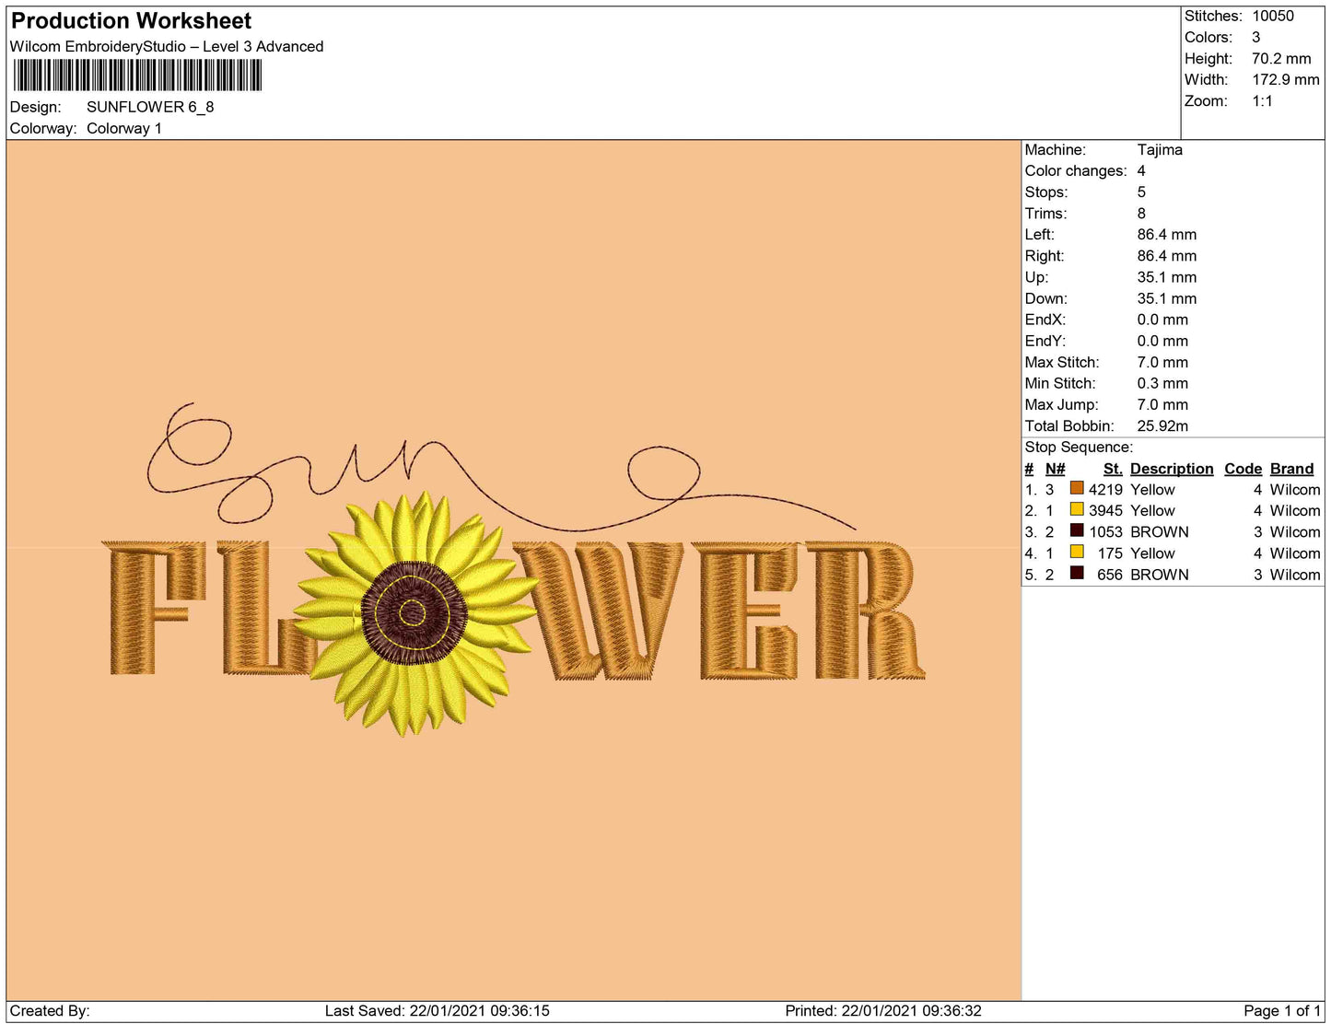Viewport: 1331px width, 1024px height.
Task: Click the barcode under the Wilcom title
Action: 137,76
